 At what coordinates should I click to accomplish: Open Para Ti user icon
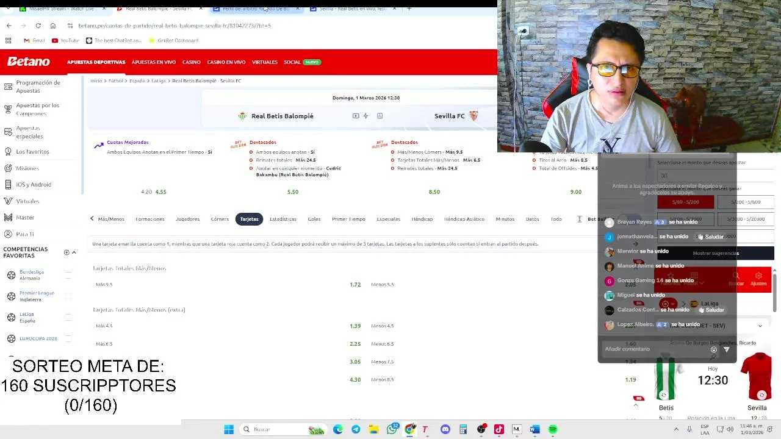8,234
